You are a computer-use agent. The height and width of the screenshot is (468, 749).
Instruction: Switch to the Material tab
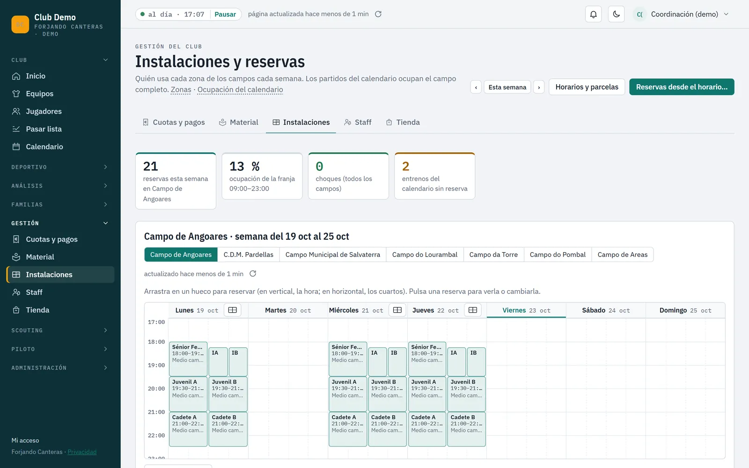239,122
